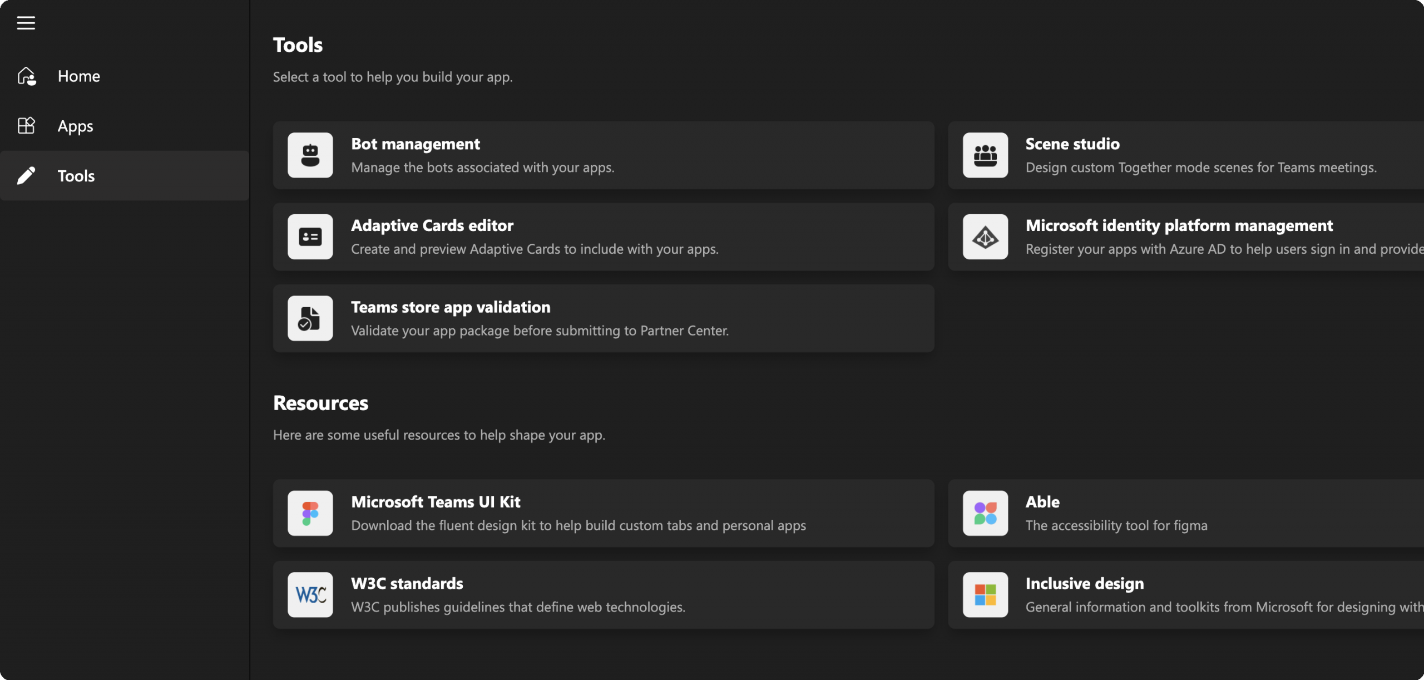Select Apps in the sidebar navigation
Viewport: 1424px width, 680px height.
pos(125,126)
